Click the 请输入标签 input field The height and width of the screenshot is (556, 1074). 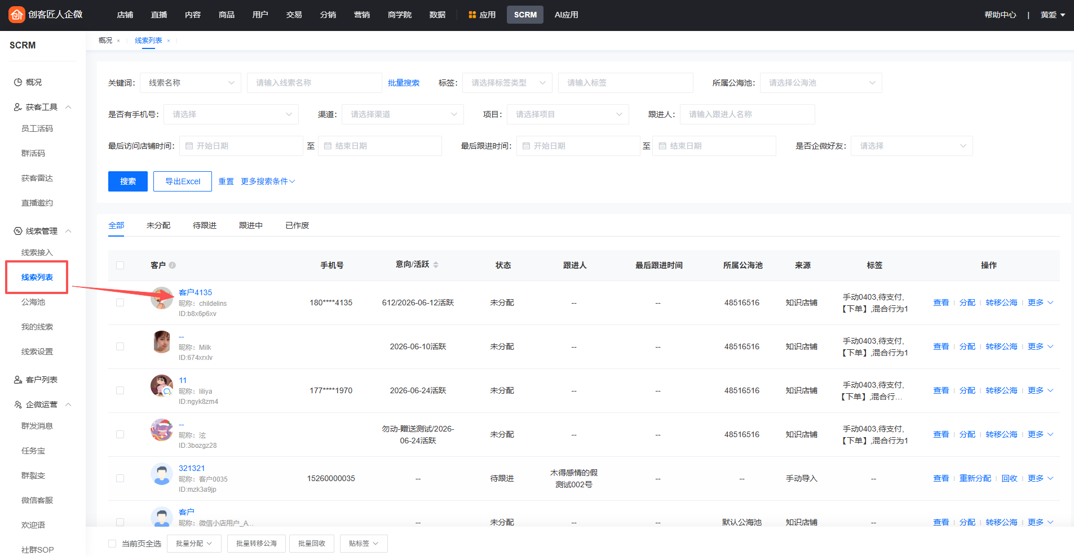pos(626,83)
